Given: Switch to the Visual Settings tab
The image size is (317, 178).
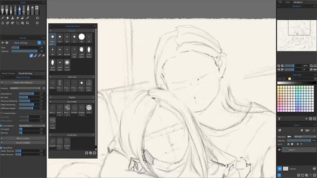Looking at the screenshot, I should [25, 73].
